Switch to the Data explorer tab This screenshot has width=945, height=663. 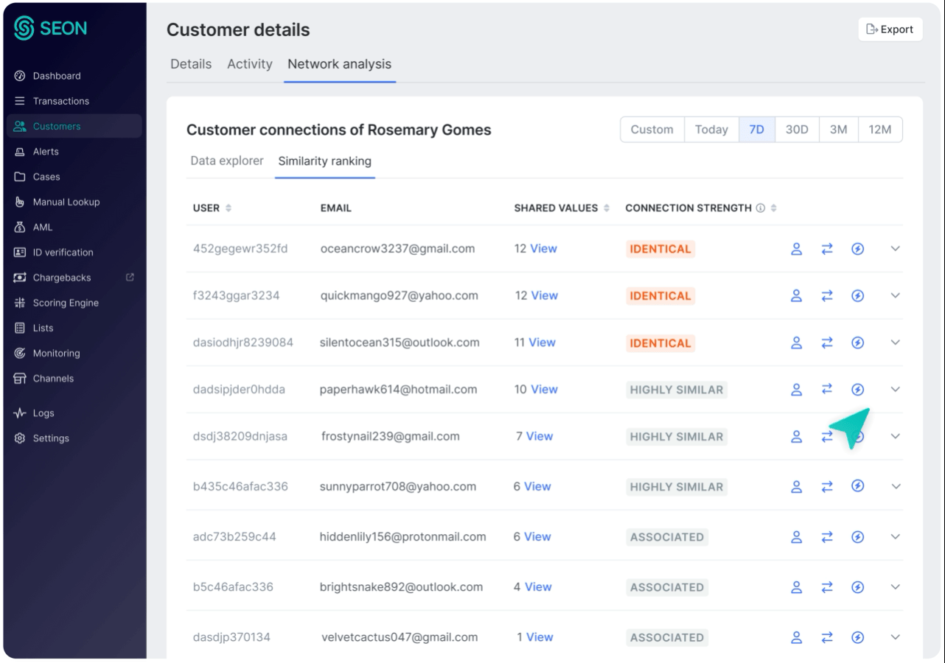226,161
